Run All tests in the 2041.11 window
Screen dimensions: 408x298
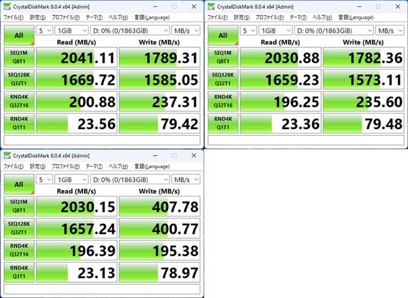coord(19,35)
